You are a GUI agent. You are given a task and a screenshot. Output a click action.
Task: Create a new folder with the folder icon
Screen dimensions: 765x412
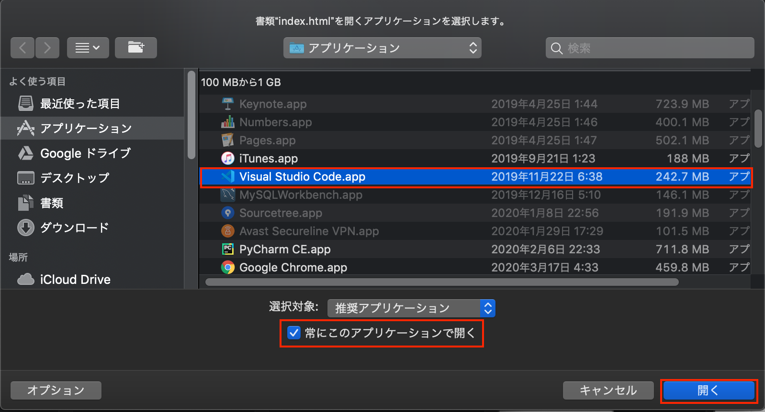(x=136, y=48)
